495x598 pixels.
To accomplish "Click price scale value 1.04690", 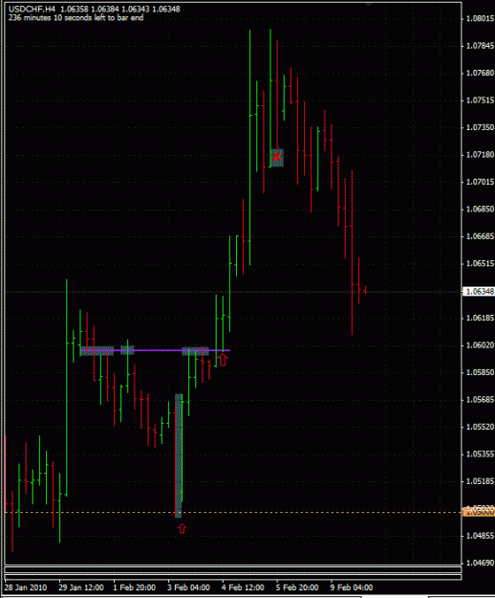I will tap(480, 563).
